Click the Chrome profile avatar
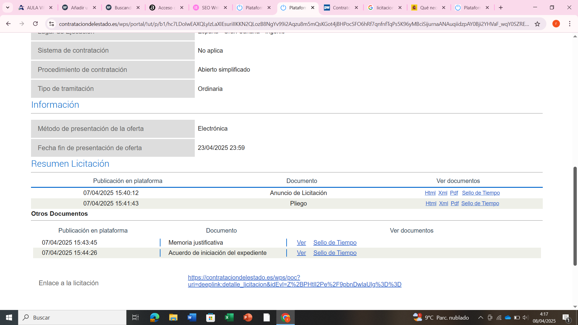The width and height of the screenshot is (578, 325). point(556,24)
